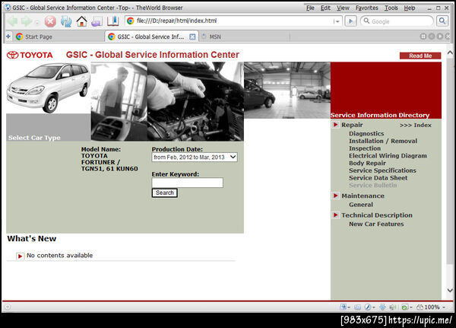The width and height of the screenshot is (456, 328).
Task: Click the page scrollbar down arrow
Action: click(x=450, y=290)
